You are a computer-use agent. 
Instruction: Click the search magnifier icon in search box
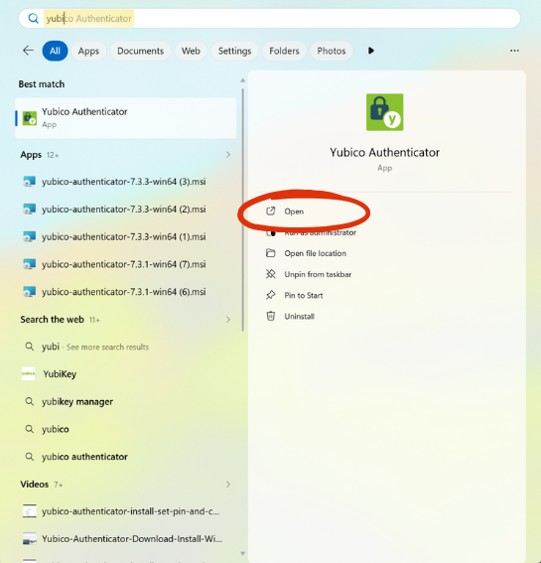click(x=33, y=18)
